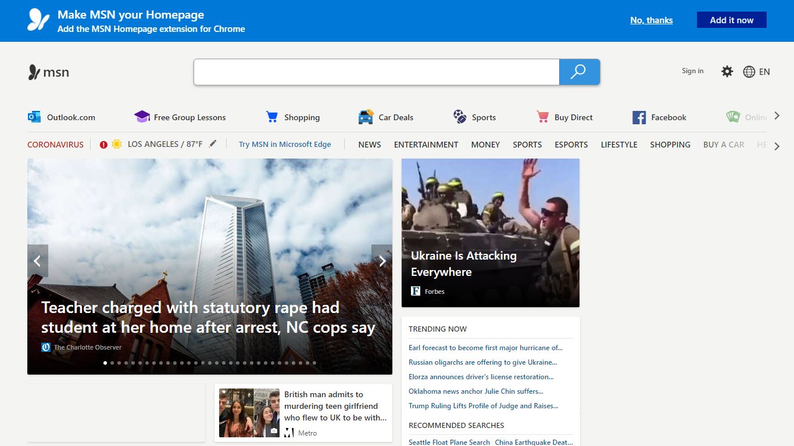This screenshot has height=446, width=794.
Task: Click the RECOMMENDED SEARCHES heading
Action: point(456,425)
